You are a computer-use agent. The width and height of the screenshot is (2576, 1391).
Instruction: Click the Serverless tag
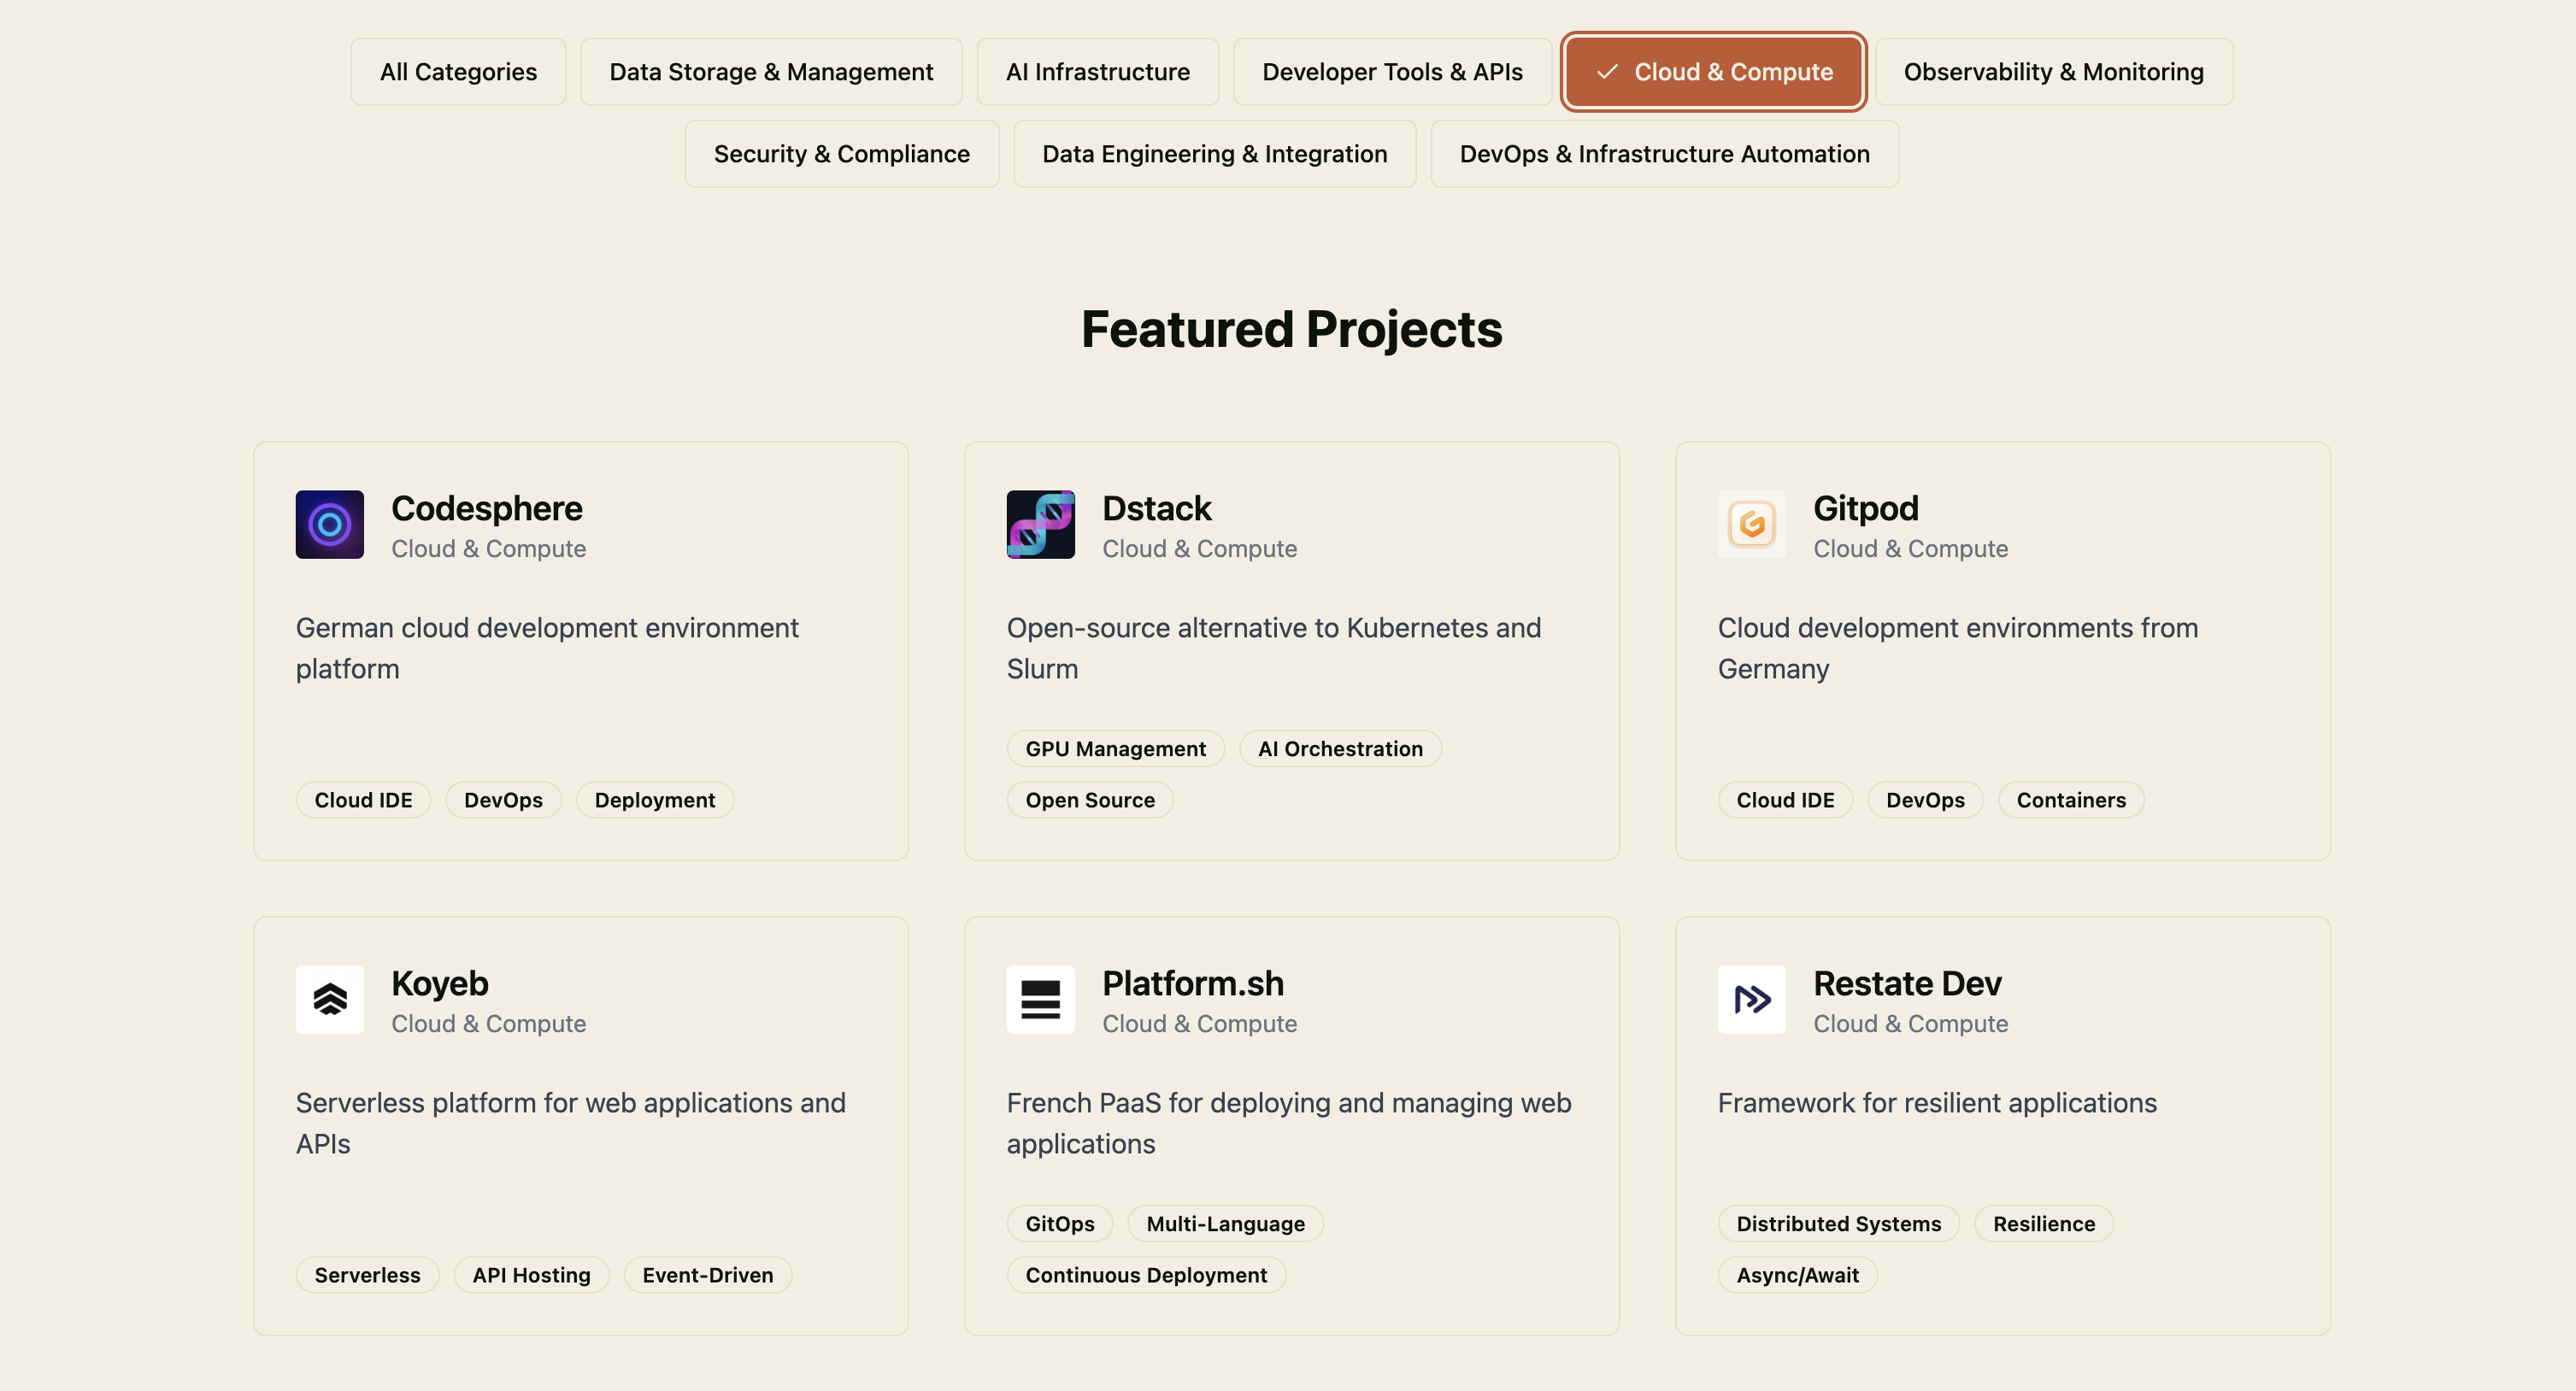tap(367, 1275)
